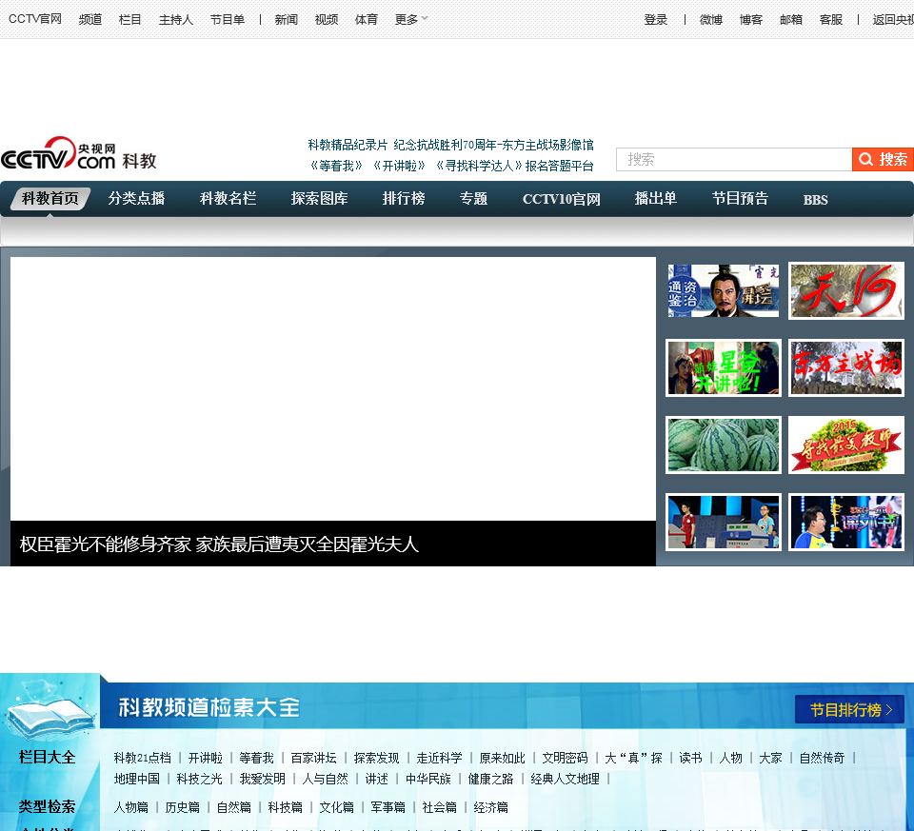Viewport: 914px width, 831px height.
Task: Open the 分类点播 navigation tab
Action: pos(136,199)
